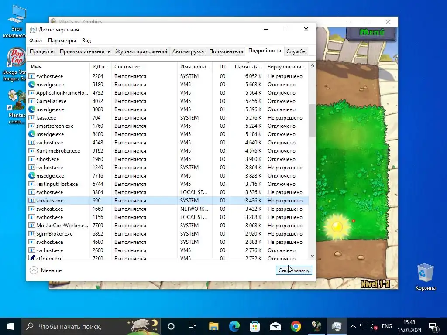
Task: Click taskbar search box
Action: pos(91,326)
